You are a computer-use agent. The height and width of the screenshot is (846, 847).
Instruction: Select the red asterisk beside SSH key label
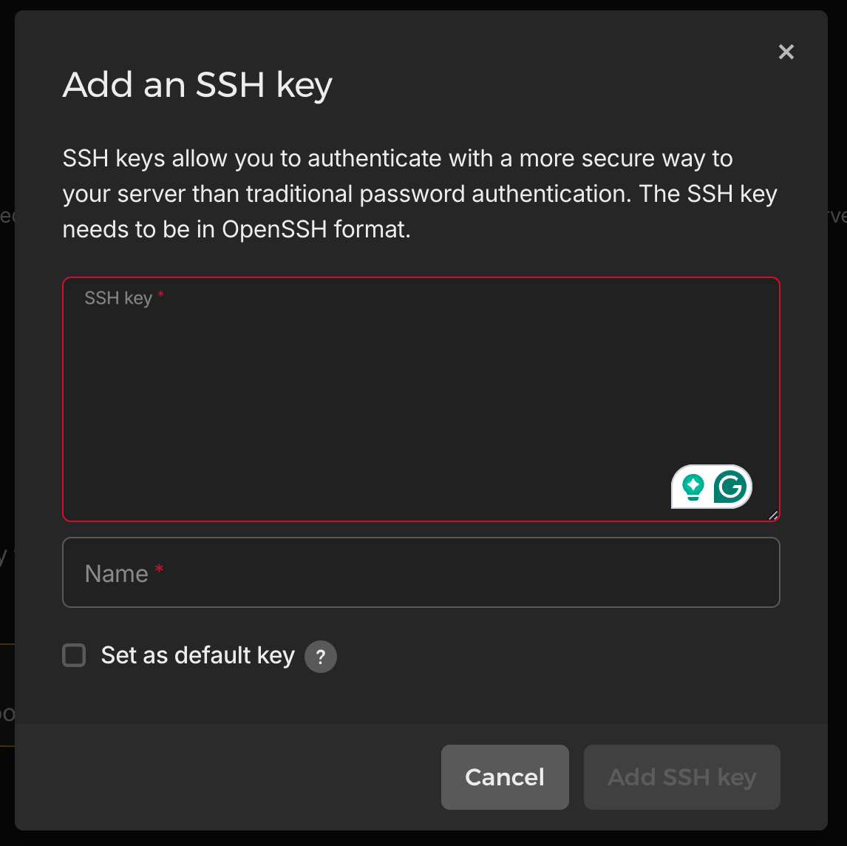tap(160, 296)
